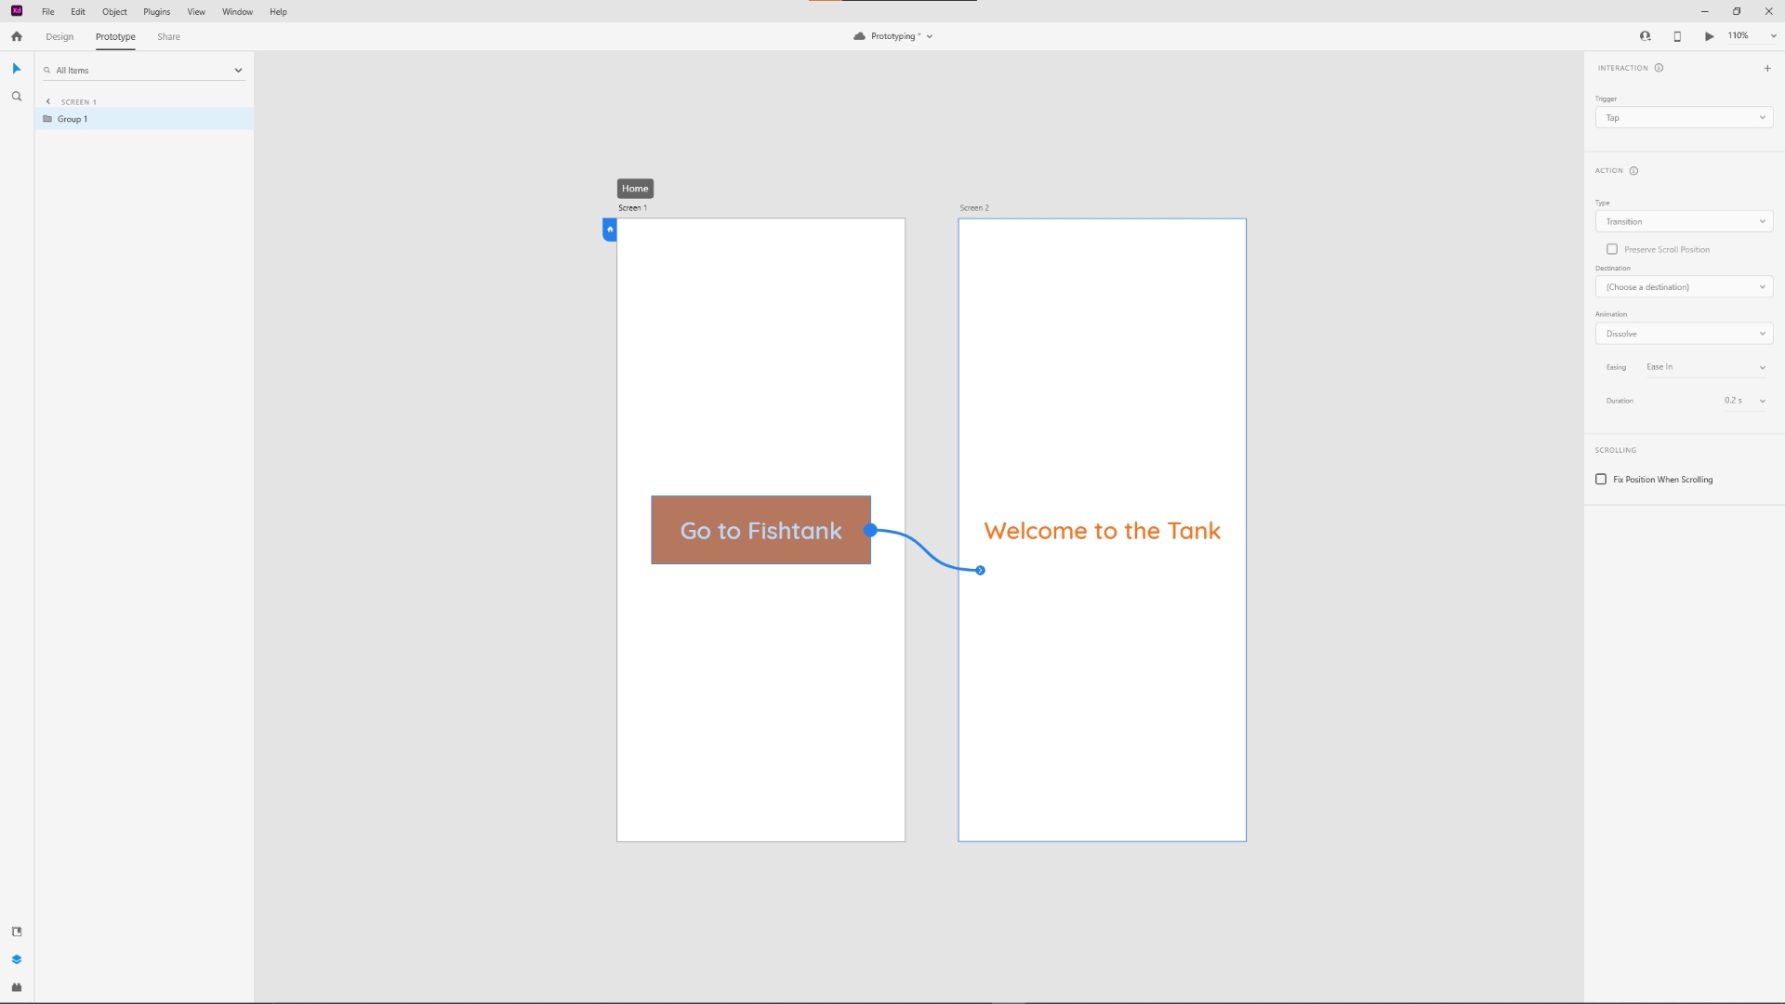
Task: Restore down the Adobe XD window
Action: point(1737,11)
